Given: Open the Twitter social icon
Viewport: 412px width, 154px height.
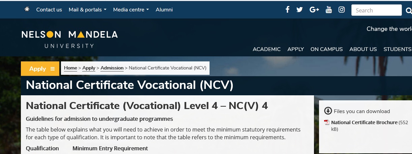Looking at the screenshot, I should point(299,10).
